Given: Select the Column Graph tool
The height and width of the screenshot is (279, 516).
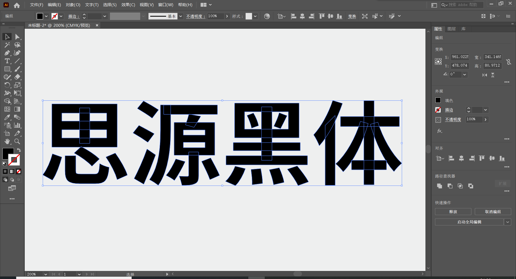Looking at the screenshot, I should 17,125.
